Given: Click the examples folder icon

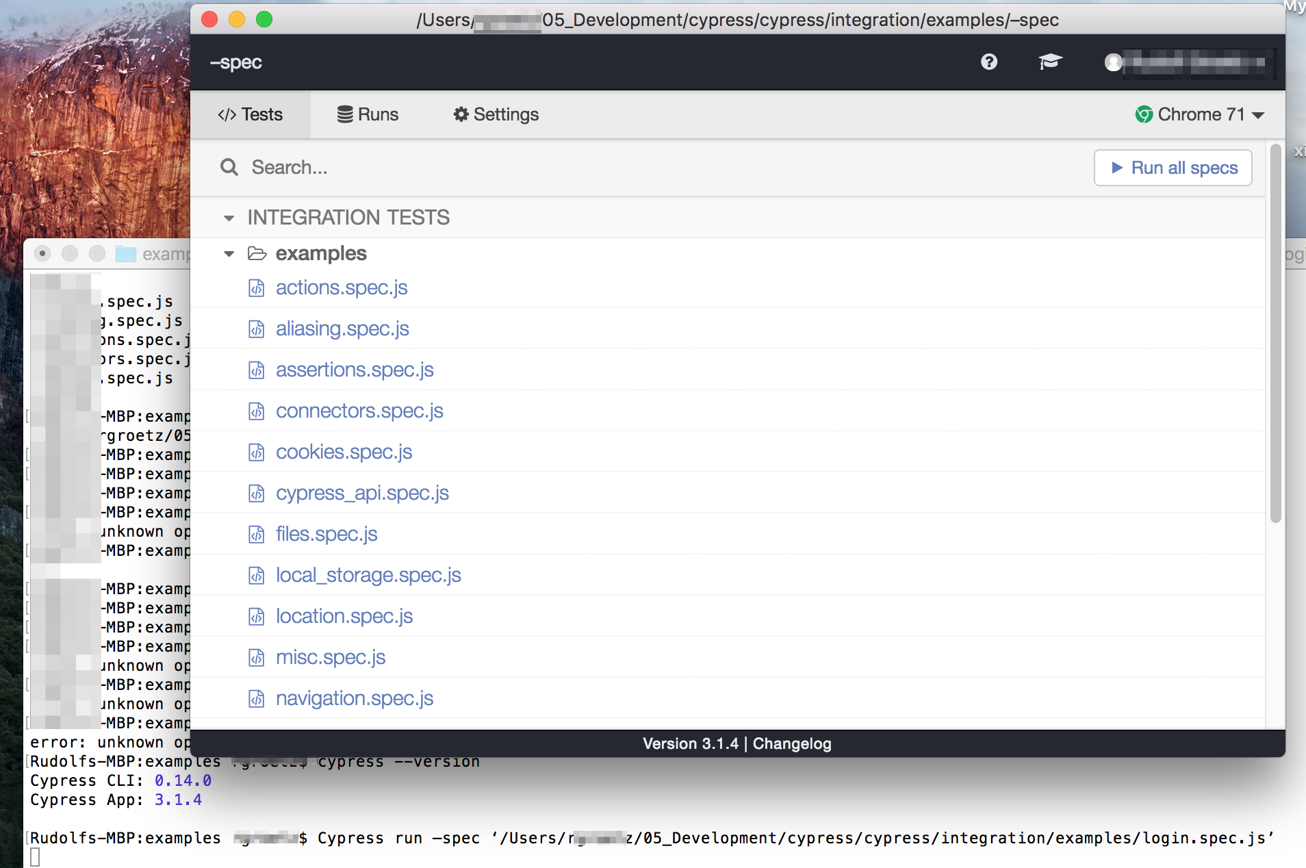Looking at the screenshot, I should (x=257, y=253).
